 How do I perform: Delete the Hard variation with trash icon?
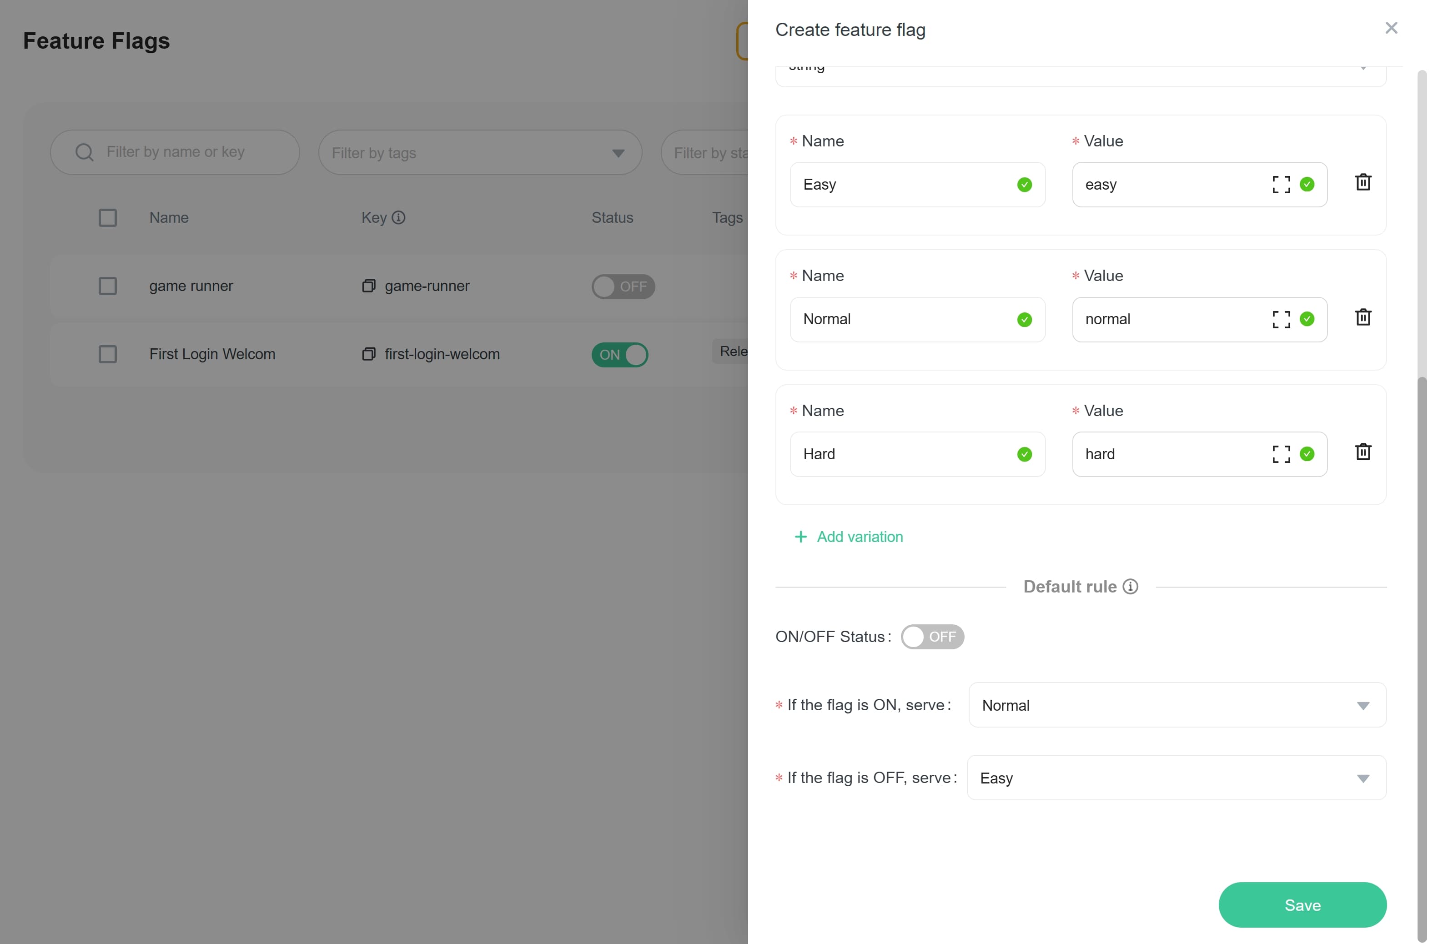point(1363,452)
